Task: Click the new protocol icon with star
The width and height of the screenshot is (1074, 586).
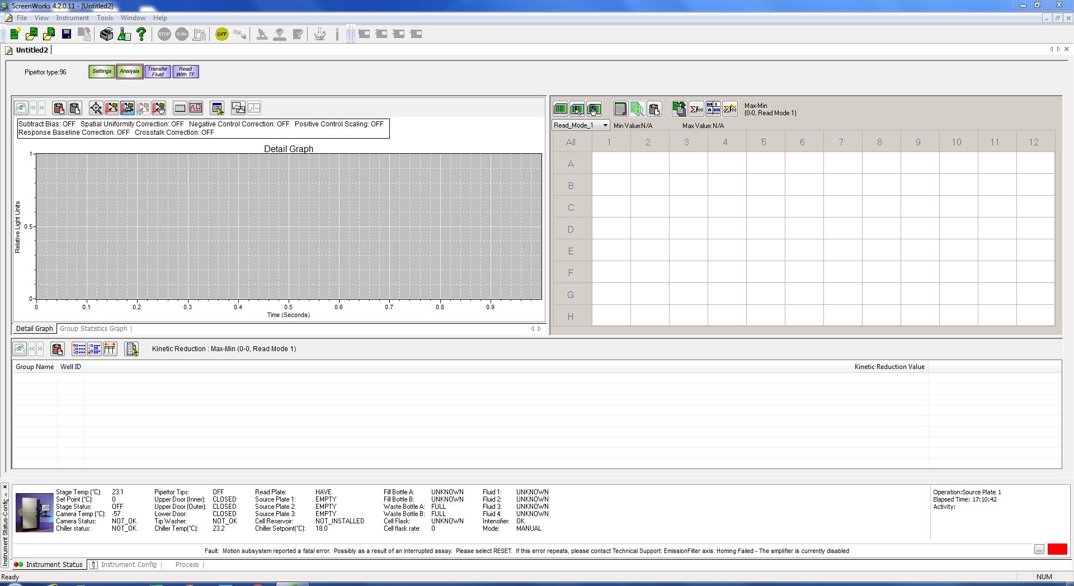Action: [x=15, y=35]
